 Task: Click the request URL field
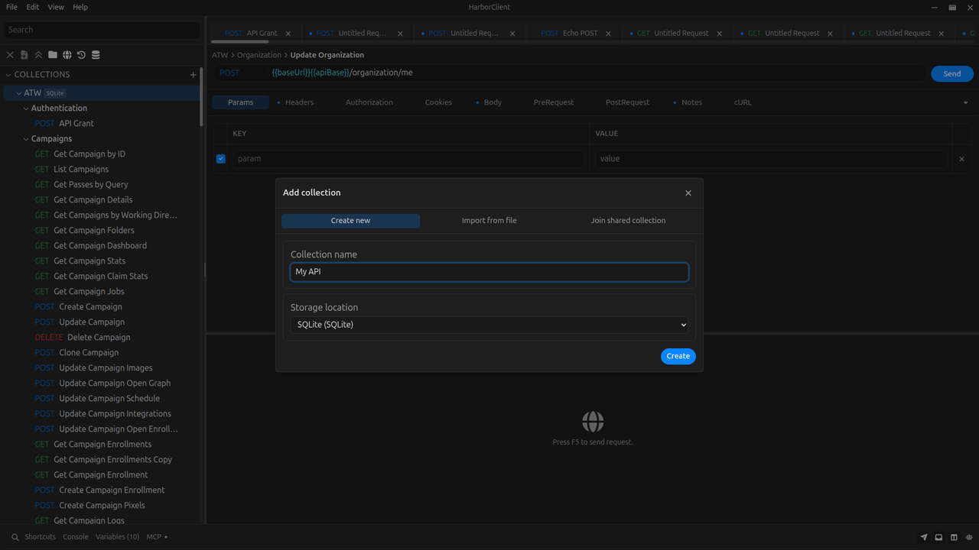[597, 73]
